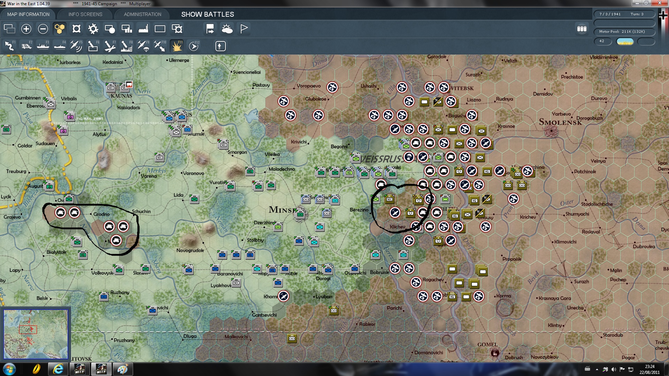Image resolution: width=669 pixels, height=376 pixels.
Task: Click the rectangle with circle icon
Action: [110, 29]
